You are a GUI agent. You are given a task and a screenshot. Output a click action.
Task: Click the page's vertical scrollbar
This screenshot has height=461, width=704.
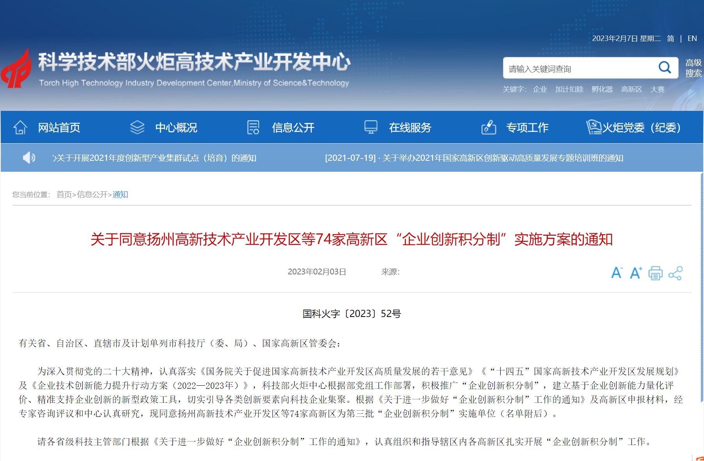[x=702, y=287]
